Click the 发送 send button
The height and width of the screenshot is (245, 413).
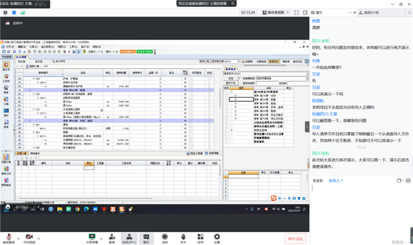(x=397, y=239)
